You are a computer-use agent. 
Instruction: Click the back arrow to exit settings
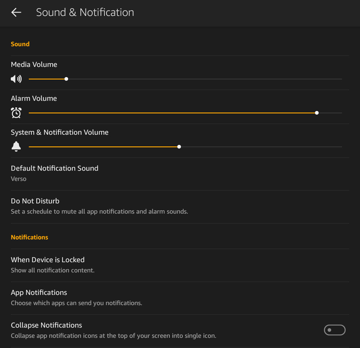coord(16,12)
